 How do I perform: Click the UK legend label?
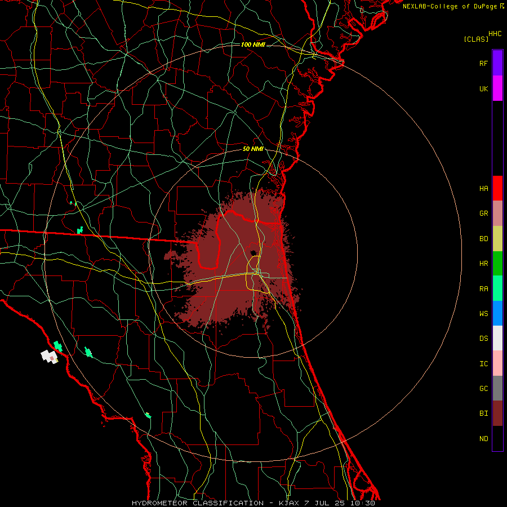(483, 88)
